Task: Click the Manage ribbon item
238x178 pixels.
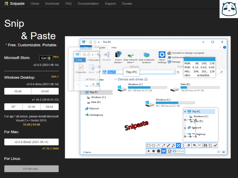Action: 174,62
